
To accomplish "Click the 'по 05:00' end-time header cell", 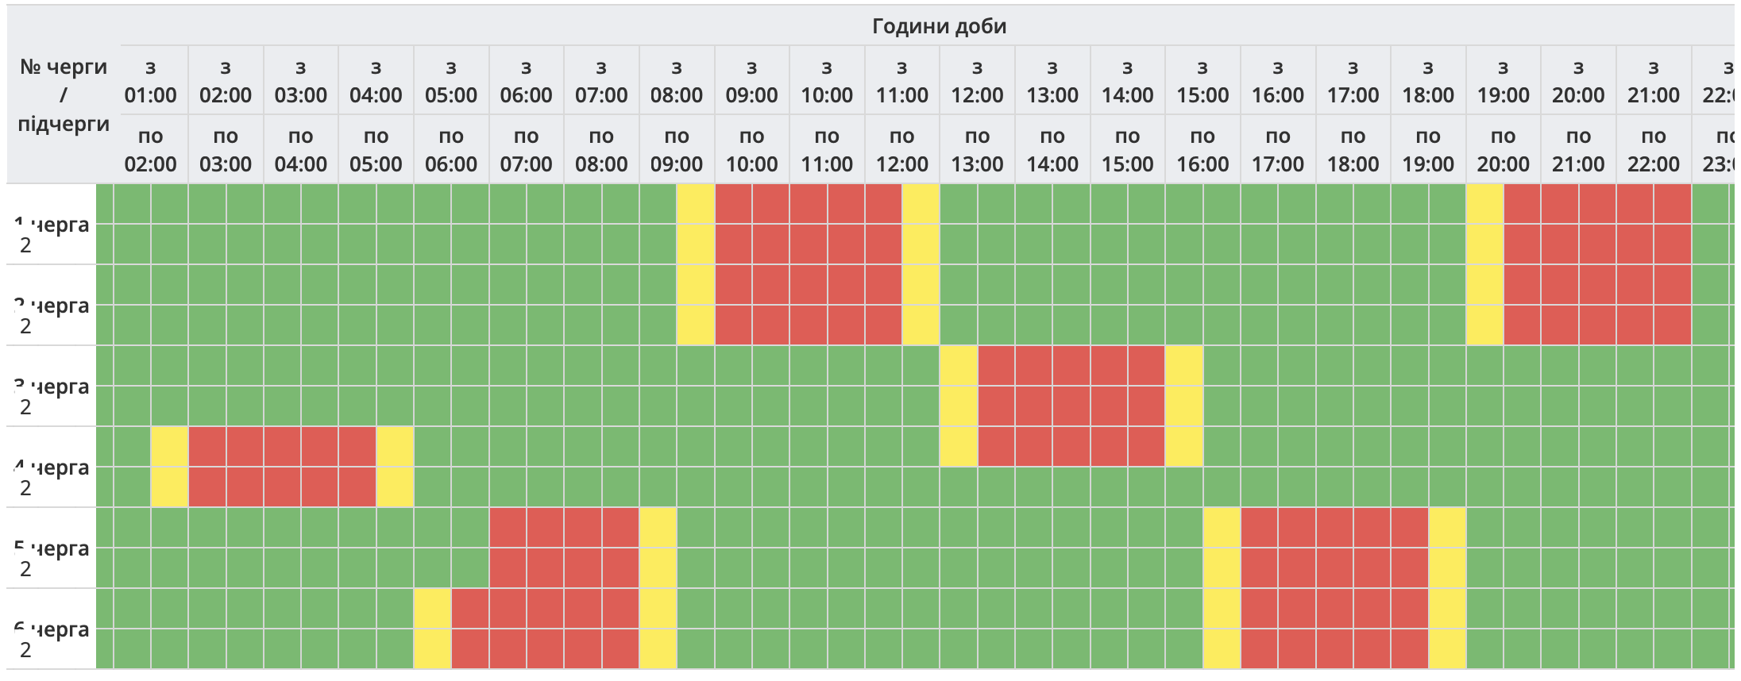I will click(x=376, y=150).
